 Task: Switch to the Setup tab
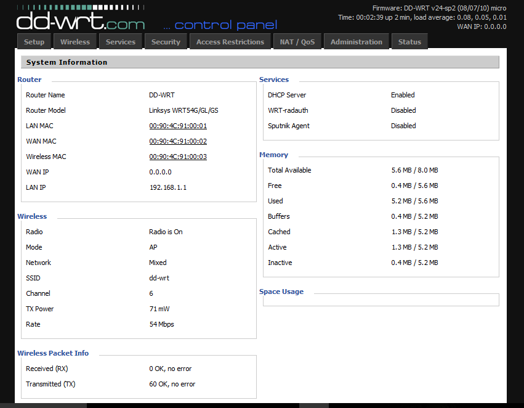[x=34, y=42]
